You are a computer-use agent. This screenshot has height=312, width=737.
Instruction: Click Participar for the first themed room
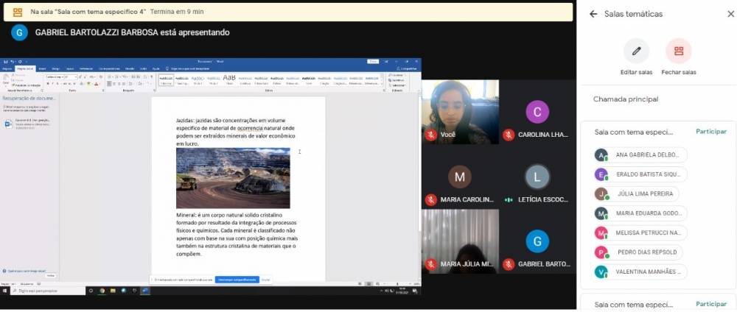[x=710, y=132]
